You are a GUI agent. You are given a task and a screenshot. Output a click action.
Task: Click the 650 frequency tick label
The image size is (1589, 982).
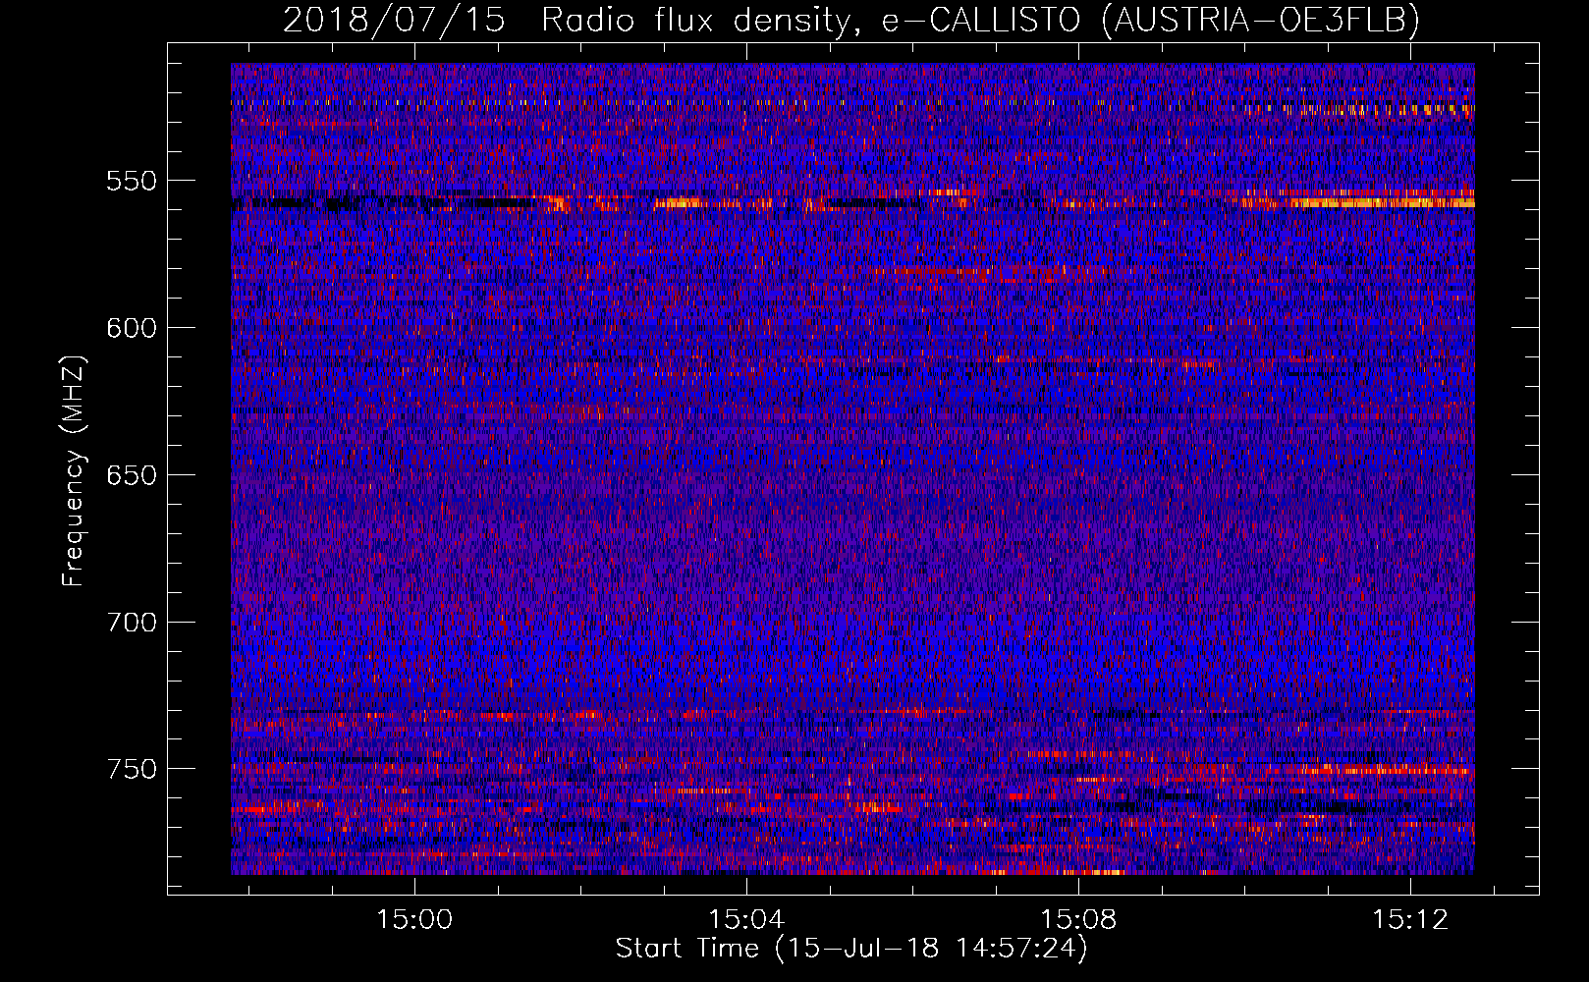click(132, 475)
